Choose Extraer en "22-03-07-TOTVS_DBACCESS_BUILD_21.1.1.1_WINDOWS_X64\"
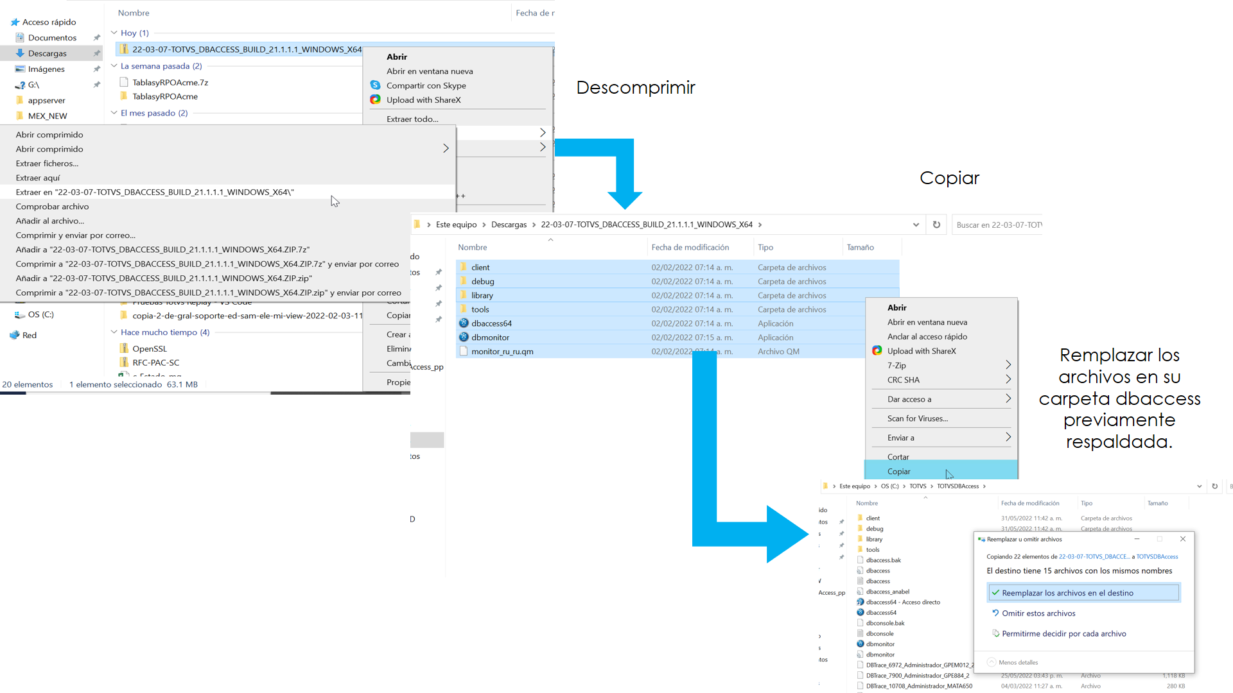Image resolution: width=1233 pixels, height=693 pixels. pyautogui.click(x=155, y=192)
